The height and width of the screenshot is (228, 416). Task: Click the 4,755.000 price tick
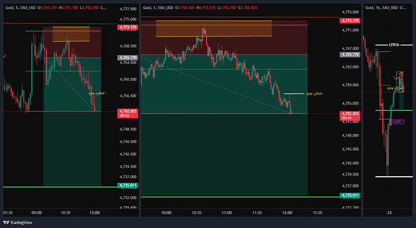pyautogui.click(x=350, y=103)
